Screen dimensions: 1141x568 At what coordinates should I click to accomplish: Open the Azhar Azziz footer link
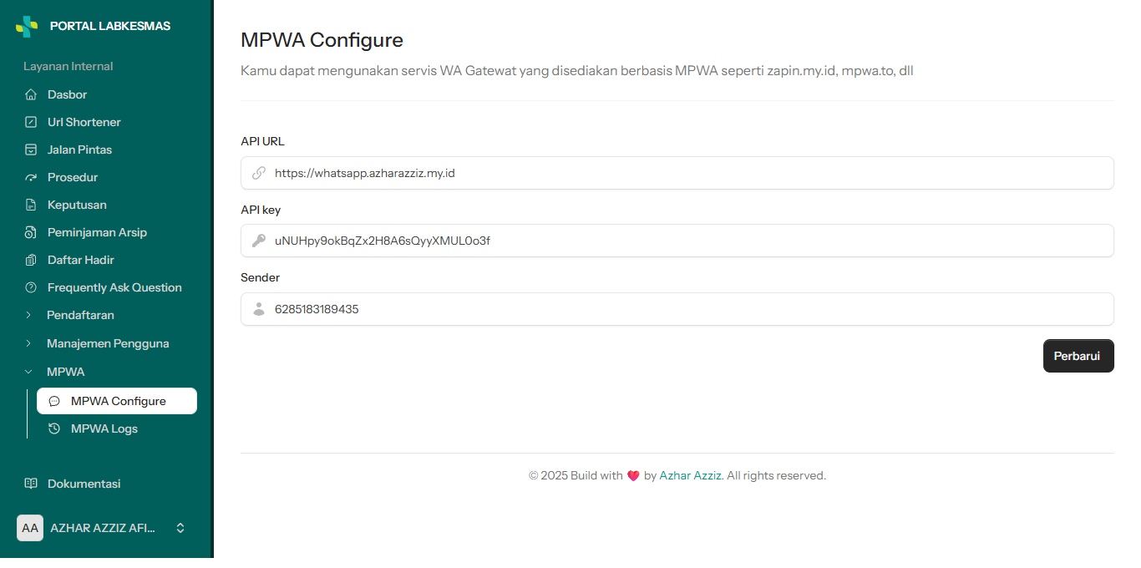click(690, 475)
